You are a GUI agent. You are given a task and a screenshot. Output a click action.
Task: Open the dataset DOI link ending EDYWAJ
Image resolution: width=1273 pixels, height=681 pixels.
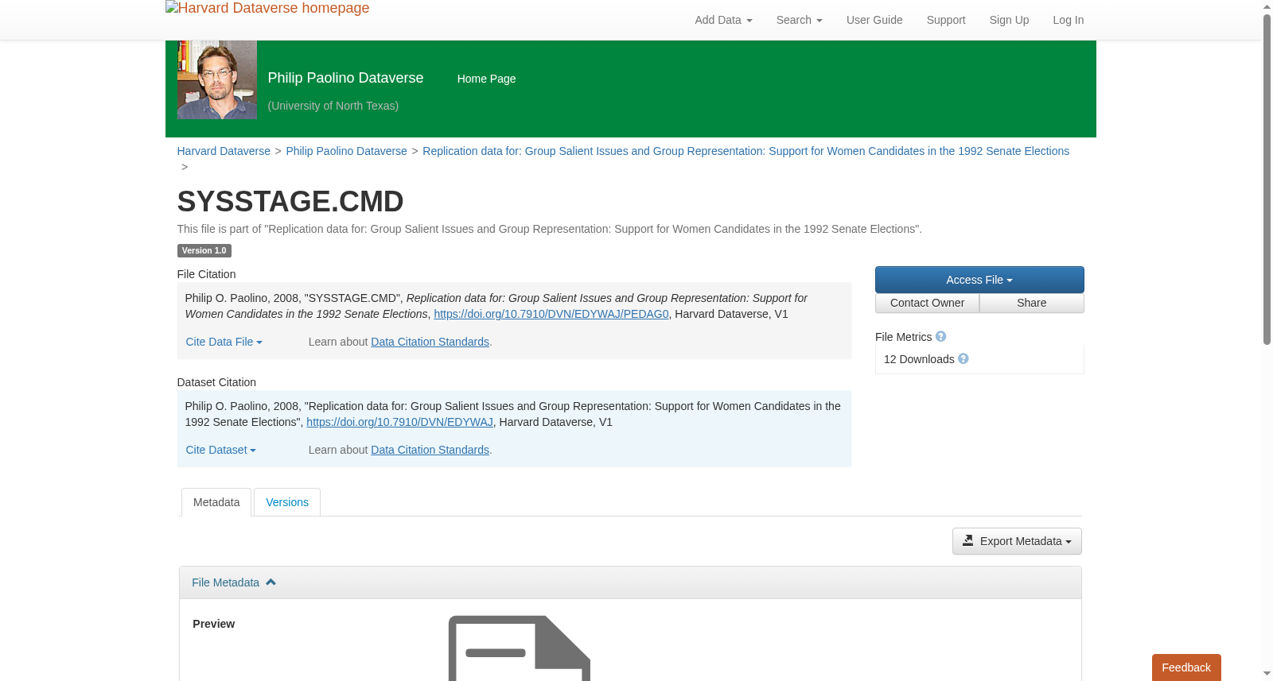[399, 422]
